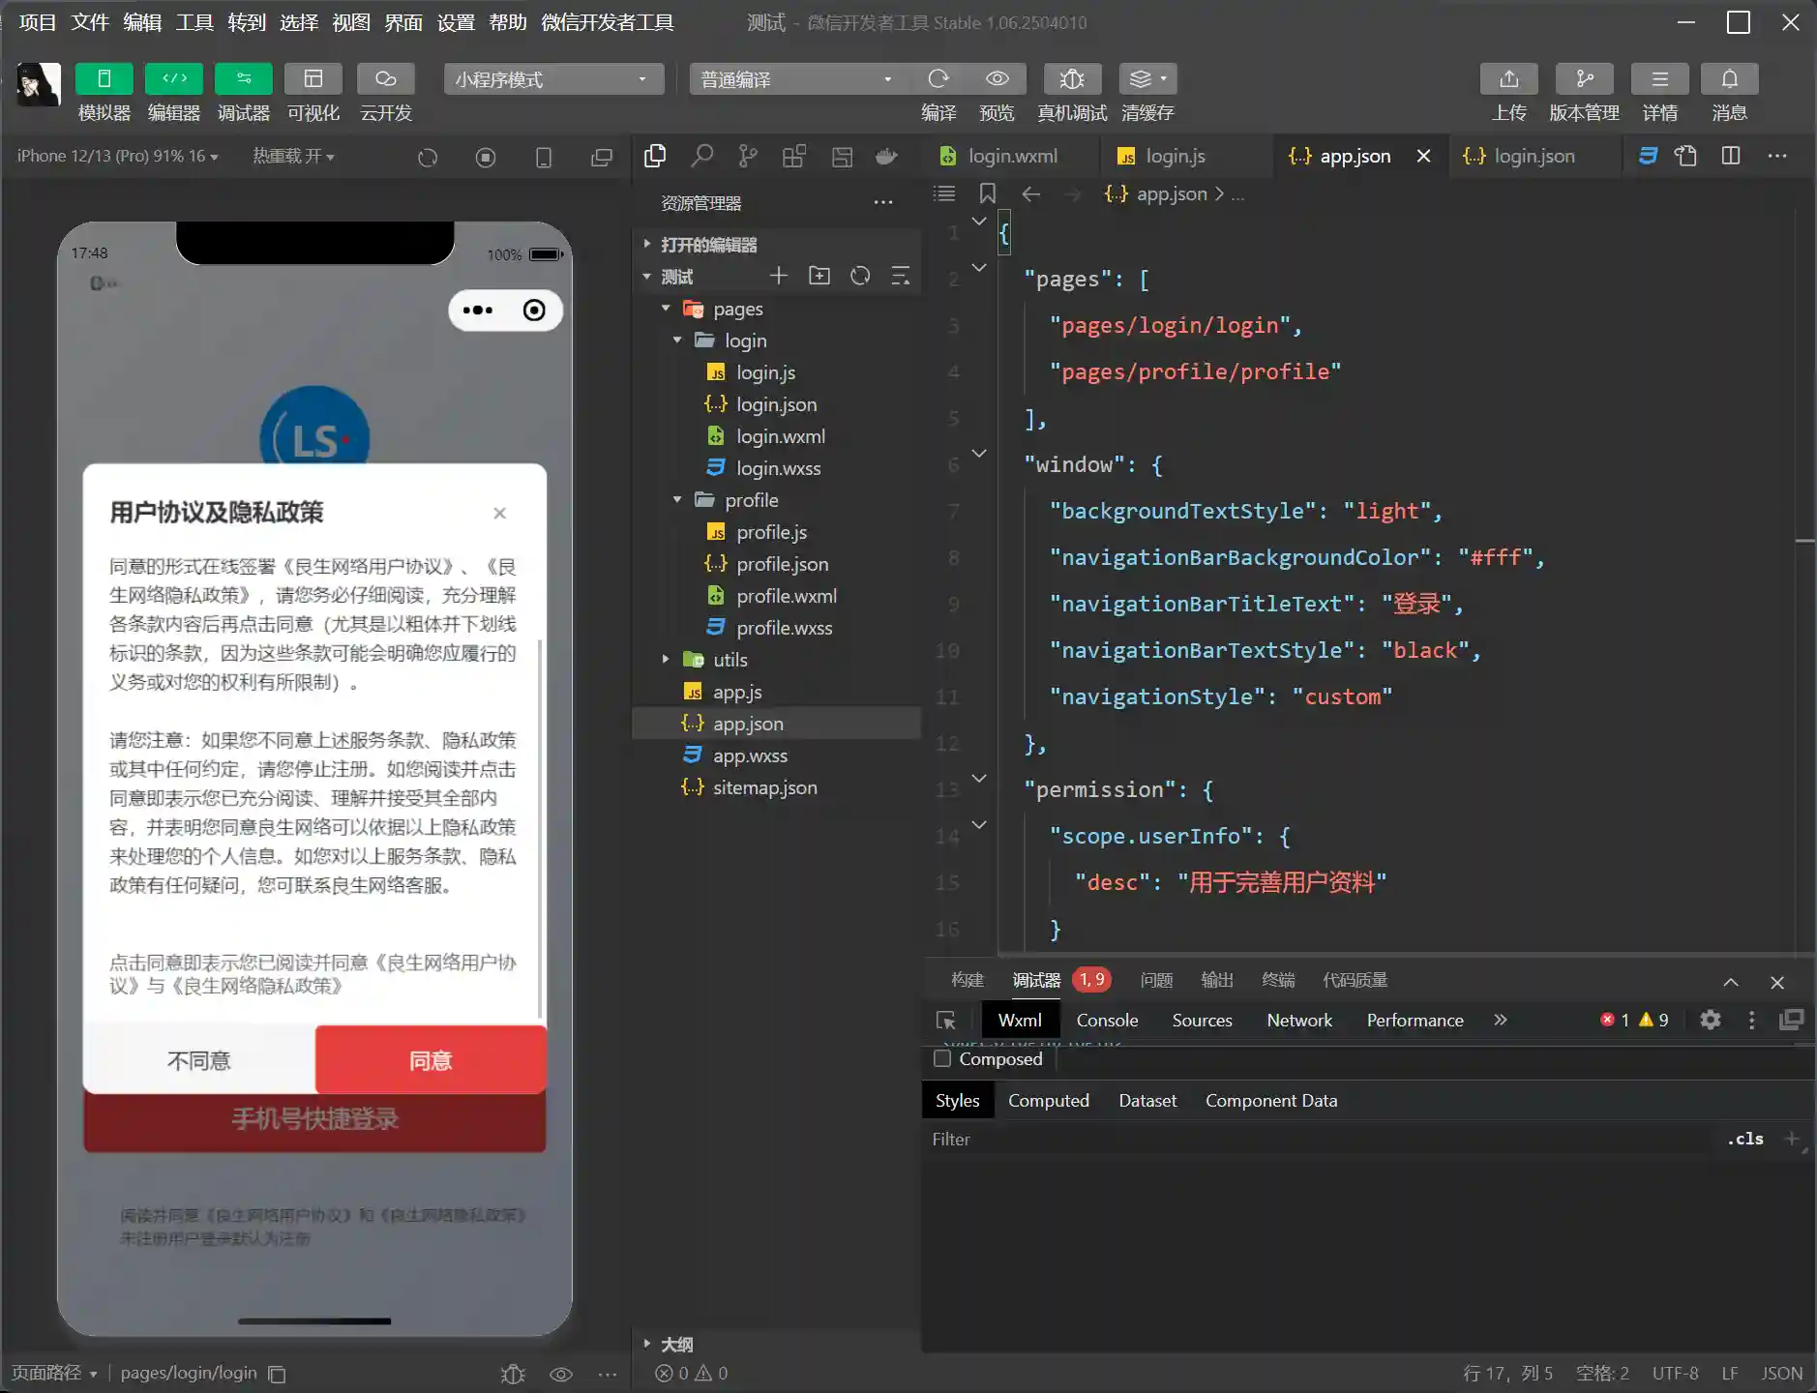Click the 上传 upload icon
The width and height of the screenshot is (1817, 1393).
(x=1507, y=79)
